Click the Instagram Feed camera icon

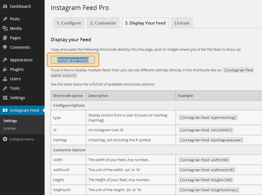click(5, 110)
